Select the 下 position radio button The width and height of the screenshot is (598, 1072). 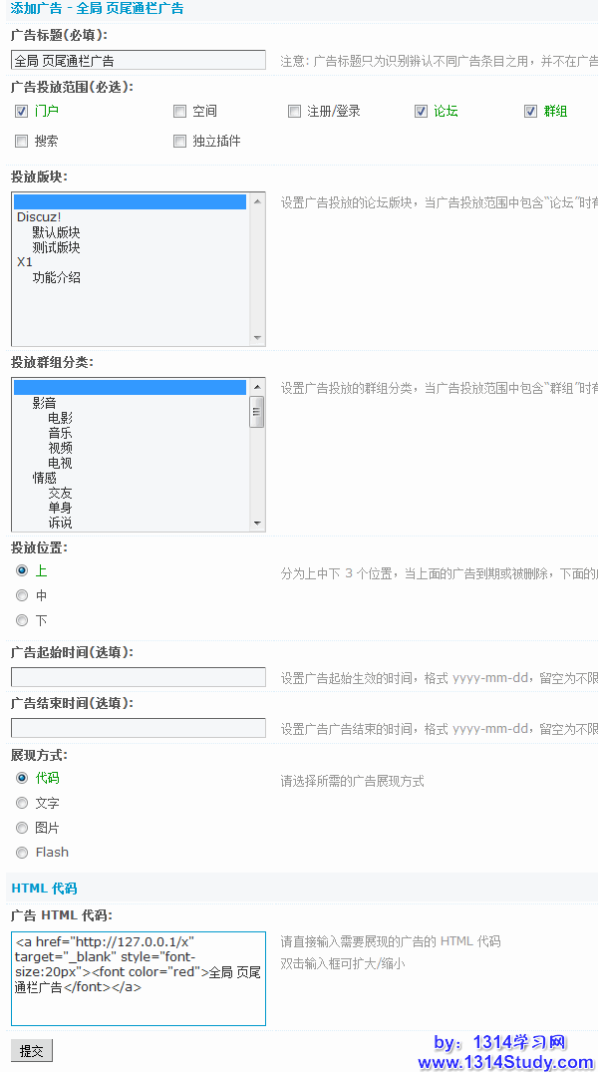(22, 620)
